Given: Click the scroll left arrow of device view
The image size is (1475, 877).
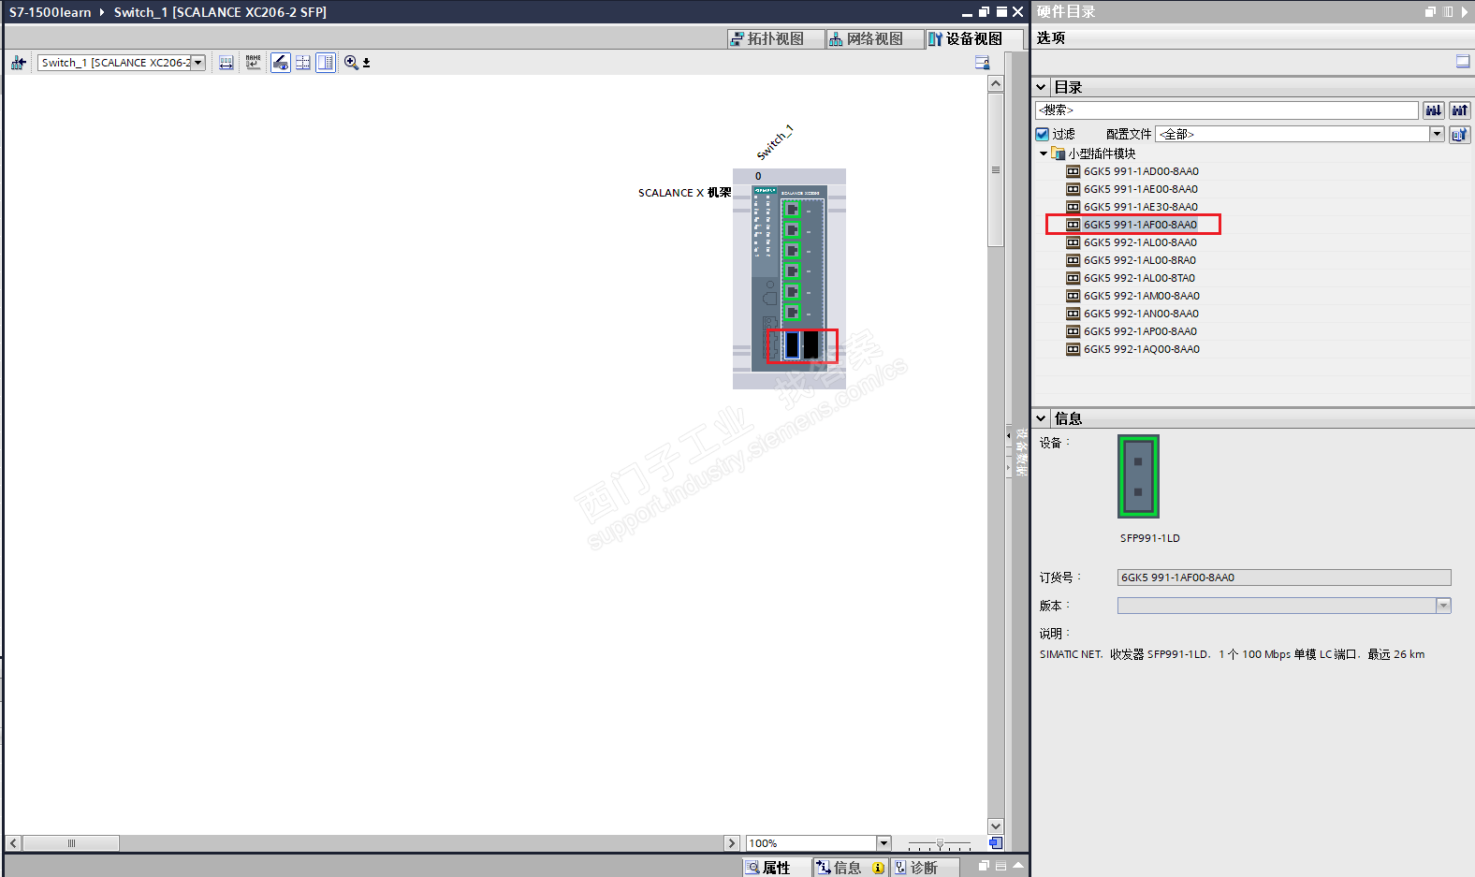Looking at the screenshot, I should pyautogui.click(x=13, y=843).
